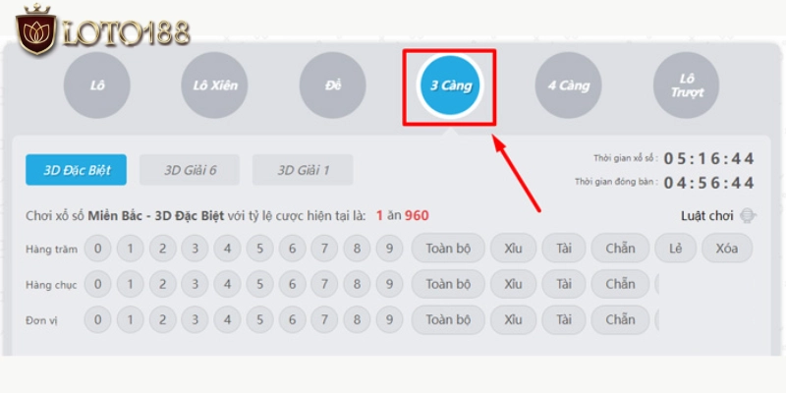
Task: Pick Chẵn in Đơn vị row
Action: (x=620, y=320)
